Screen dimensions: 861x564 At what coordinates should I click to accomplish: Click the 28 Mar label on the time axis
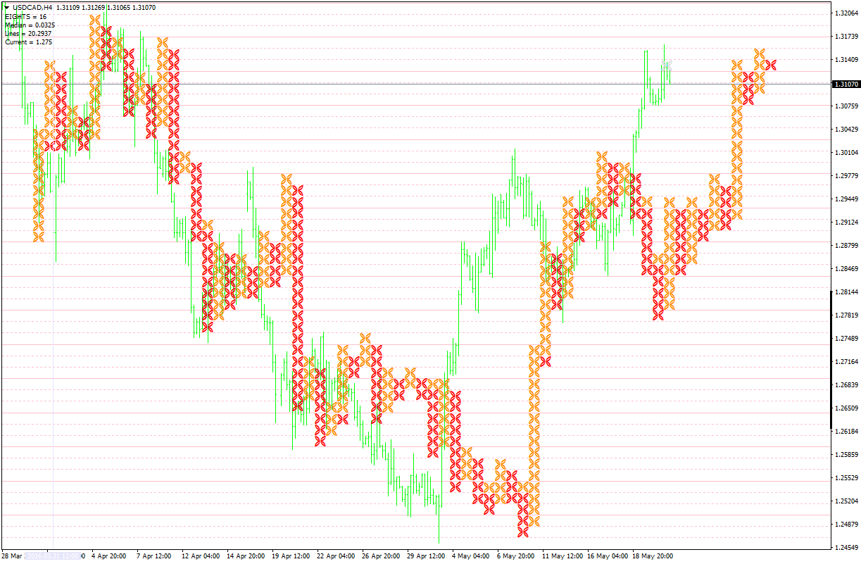(12, 556)
